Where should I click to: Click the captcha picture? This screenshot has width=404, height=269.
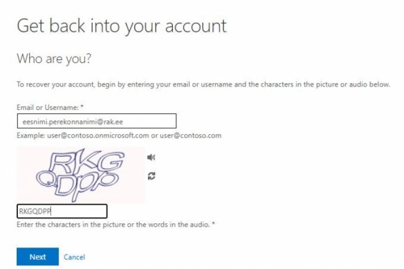pyautogui.click(x=81, y=175)
